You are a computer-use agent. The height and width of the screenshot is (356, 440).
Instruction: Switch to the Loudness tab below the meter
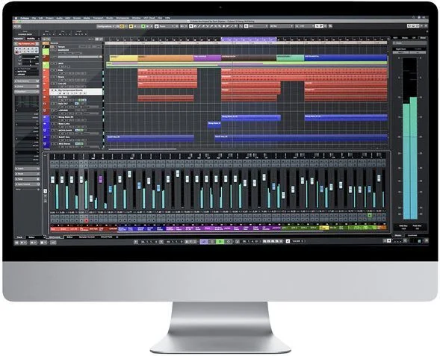pyautogui.click(x=412, y=235)
